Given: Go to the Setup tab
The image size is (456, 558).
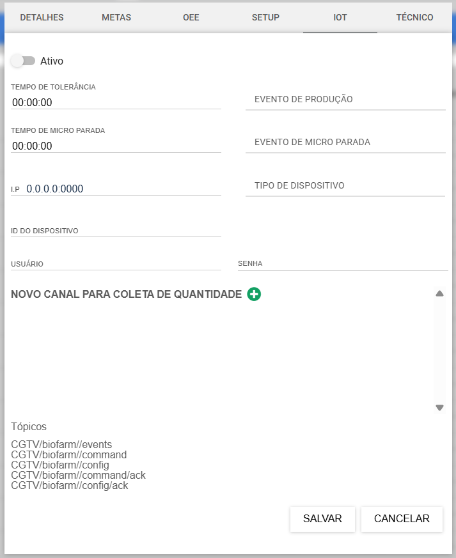Looking at the screenshot, I should [x=265, y=17].
